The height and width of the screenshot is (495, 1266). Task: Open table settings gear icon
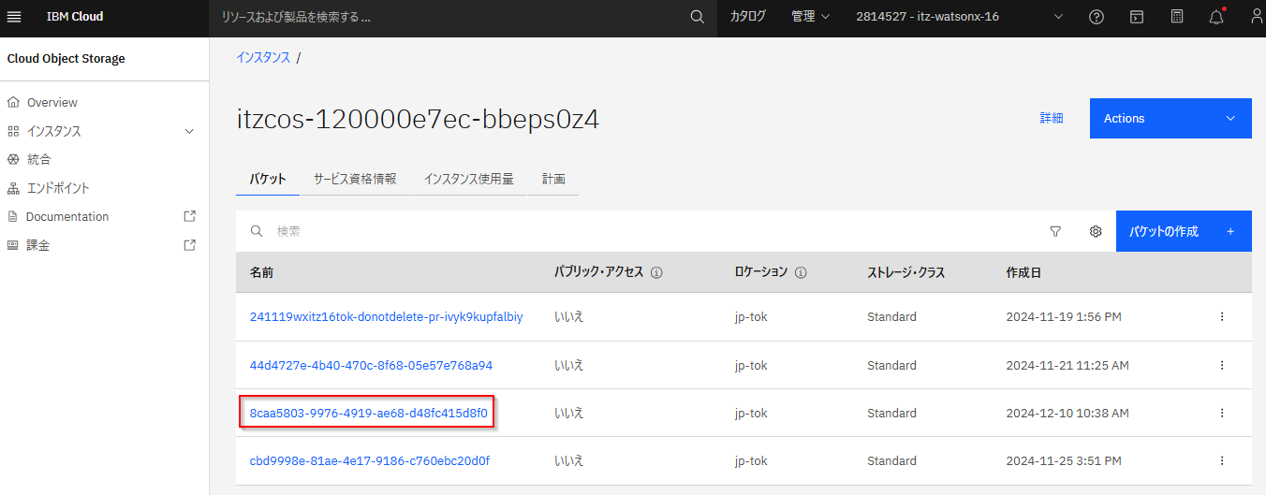(x=1096, y=231)
